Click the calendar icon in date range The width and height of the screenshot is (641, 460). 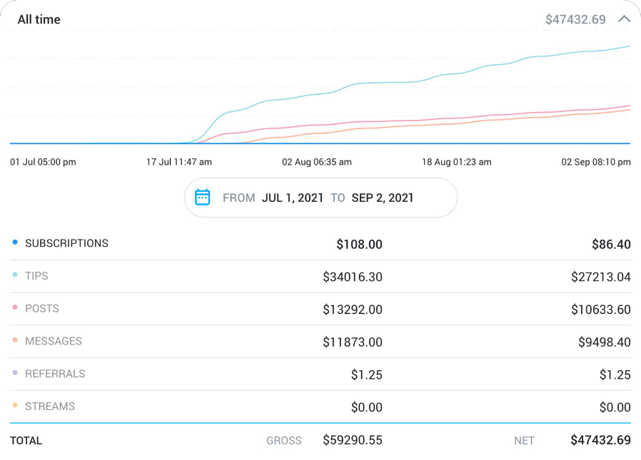[x=203, y=198]
